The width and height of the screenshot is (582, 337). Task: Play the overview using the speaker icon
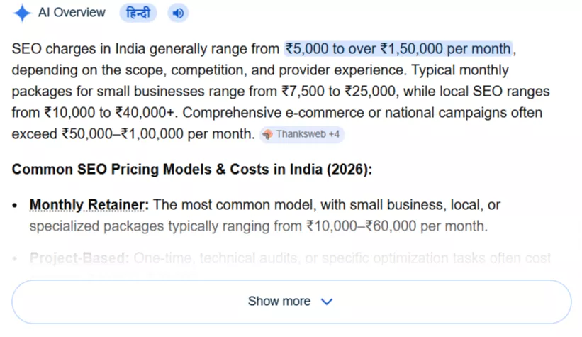click(178, 13)
